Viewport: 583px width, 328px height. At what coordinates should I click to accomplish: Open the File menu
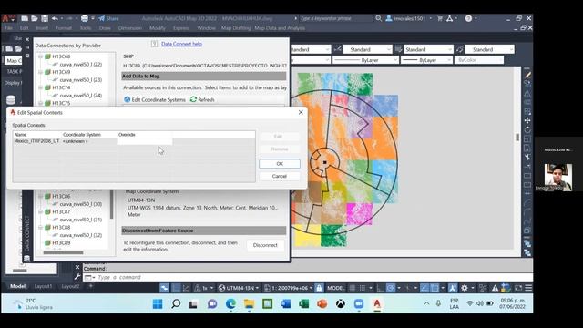(8, 28)
